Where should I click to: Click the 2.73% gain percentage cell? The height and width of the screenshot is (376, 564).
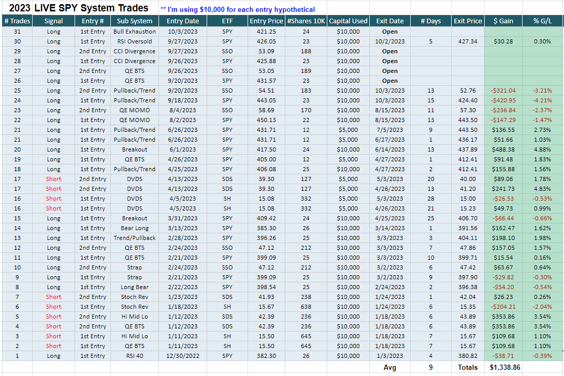(542, 130)
